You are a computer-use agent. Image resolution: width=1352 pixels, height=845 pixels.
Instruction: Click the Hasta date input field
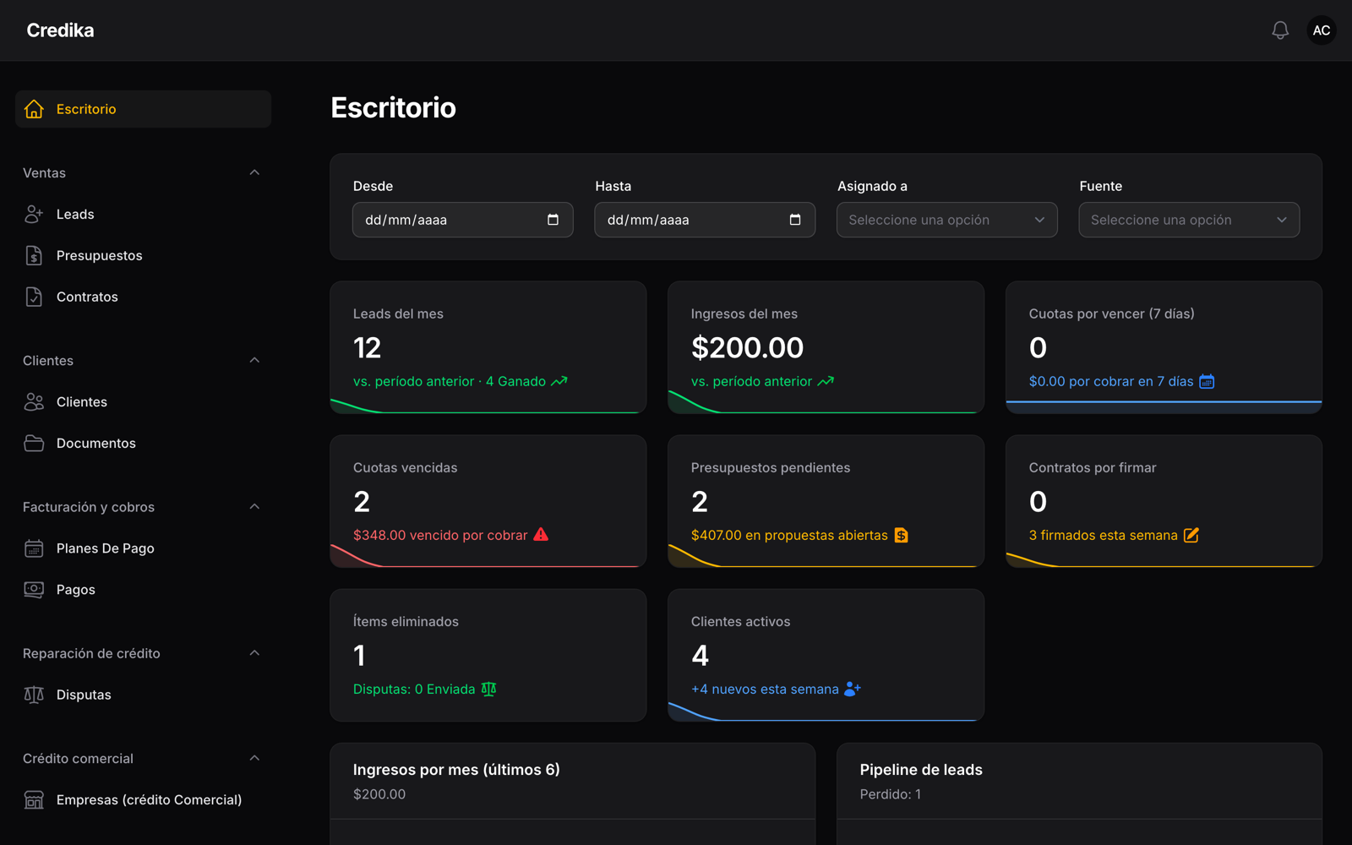pos(705,220)
